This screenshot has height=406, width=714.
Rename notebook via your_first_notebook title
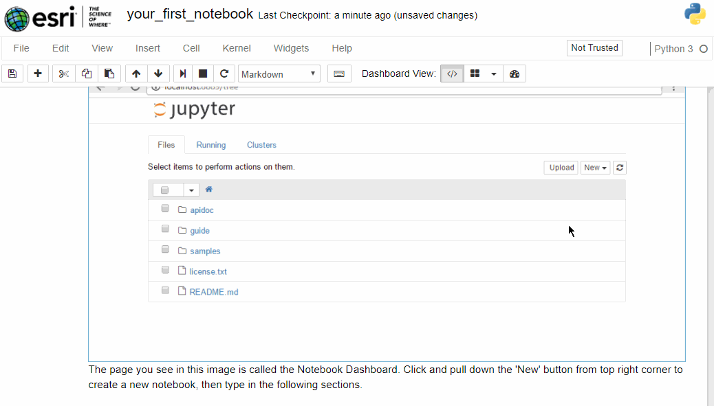click(190, 14)
